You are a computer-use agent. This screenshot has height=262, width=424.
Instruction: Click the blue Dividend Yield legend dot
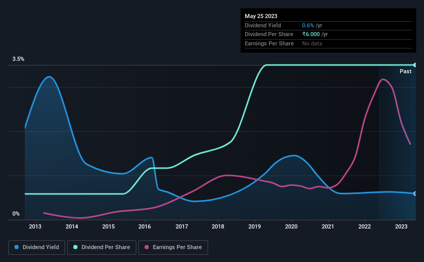pyautogui.click(x=17, y=247)
